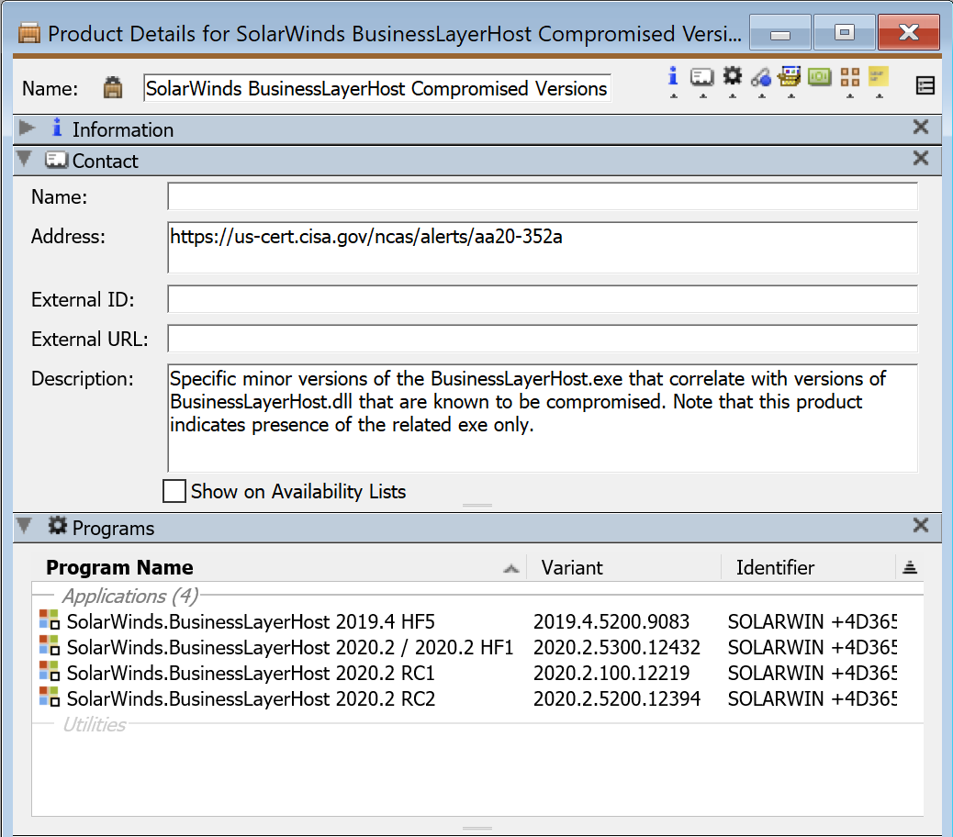Click the green money bill toolbar icon
The height and width of the screenshot is (837, 953).
(819, 77)
